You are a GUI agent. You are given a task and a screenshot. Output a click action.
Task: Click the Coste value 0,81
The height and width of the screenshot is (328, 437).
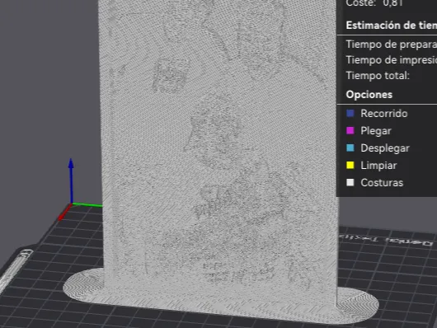coord(392,3)
